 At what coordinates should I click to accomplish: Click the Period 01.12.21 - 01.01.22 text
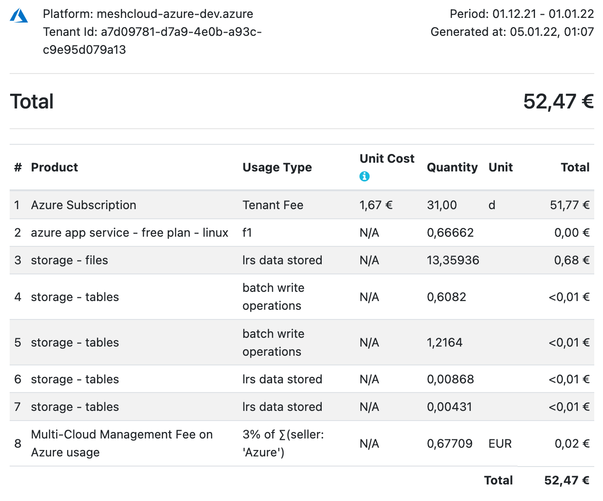[x=522, y=14]
